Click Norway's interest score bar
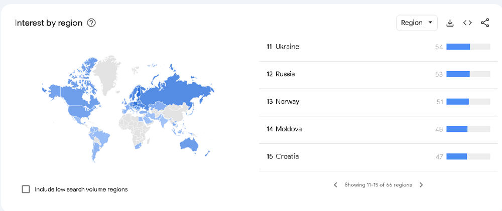This screenshot has height=211, width=502. [467, 102]
